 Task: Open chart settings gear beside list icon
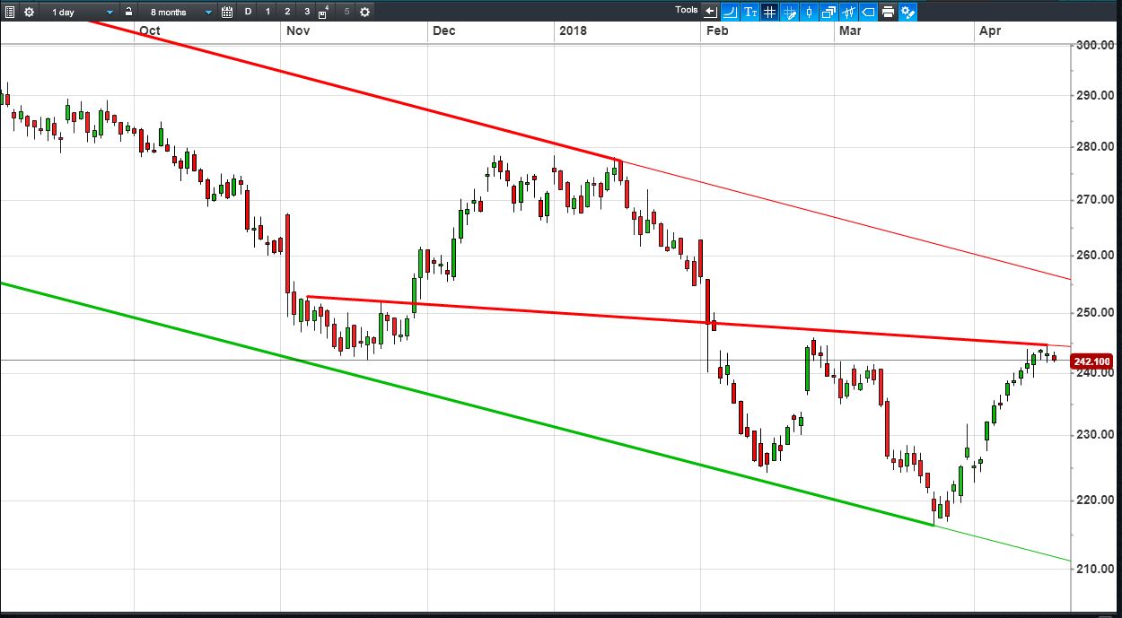(x=29, y=12)
